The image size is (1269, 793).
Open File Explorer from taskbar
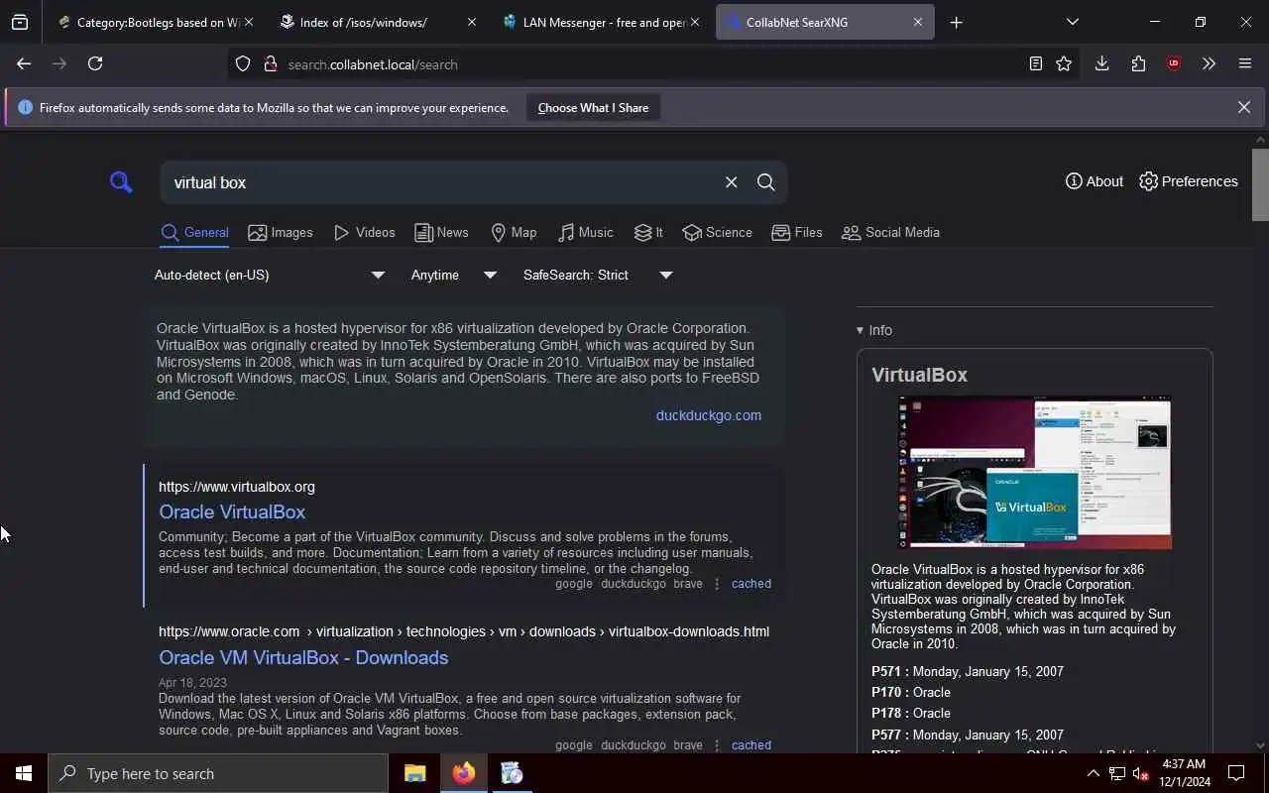(x=415, y=773)
